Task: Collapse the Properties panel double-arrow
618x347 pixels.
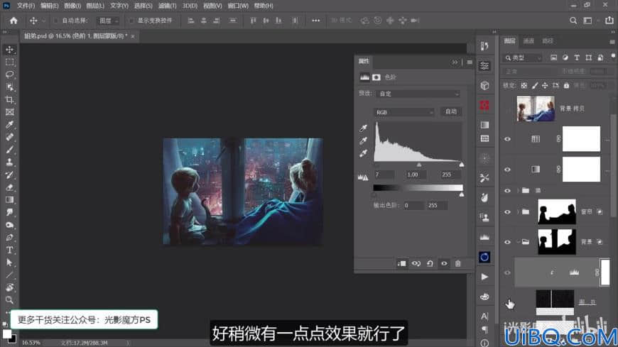Action: (455, 62)
